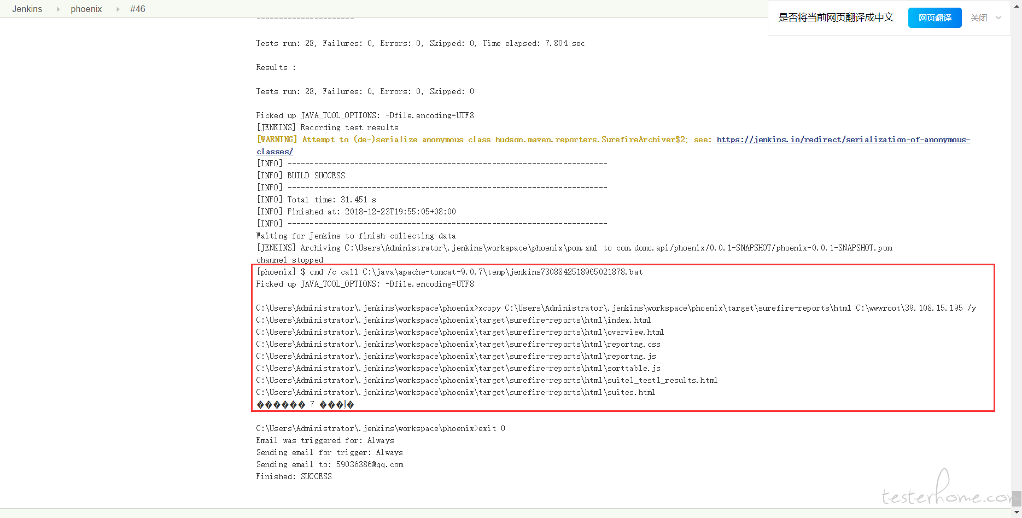
Task: Click 关闭 to dismiss translate prompt
Action: tap(979, 18)
